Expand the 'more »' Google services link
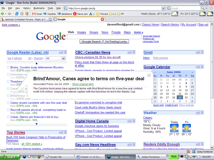Image resolution: width=214 pixels, height=160 pixels. [x=138, y=32]
